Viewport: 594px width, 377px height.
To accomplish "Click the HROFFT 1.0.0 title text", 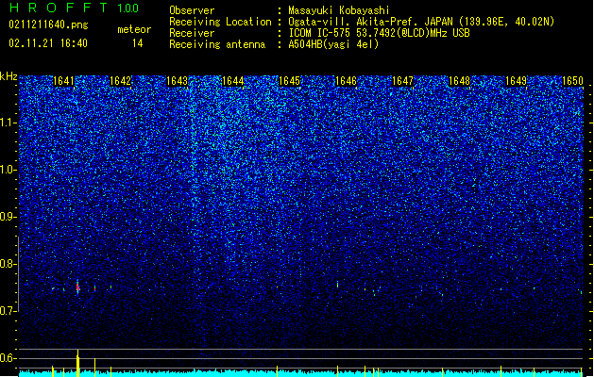I will pyautogui.click(x=74, y=8).
